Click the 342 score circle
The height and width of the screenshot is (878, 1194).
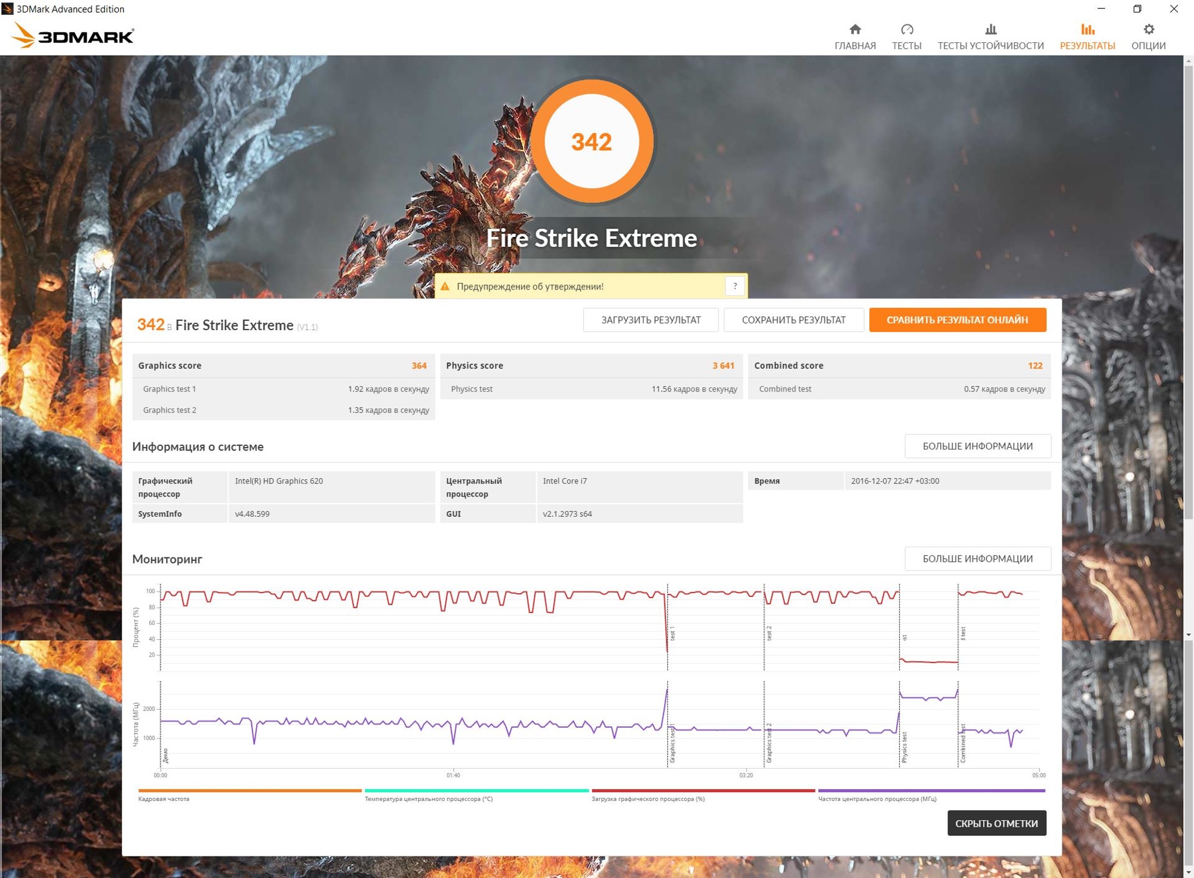pyautogui.click(x=591, y=141)
